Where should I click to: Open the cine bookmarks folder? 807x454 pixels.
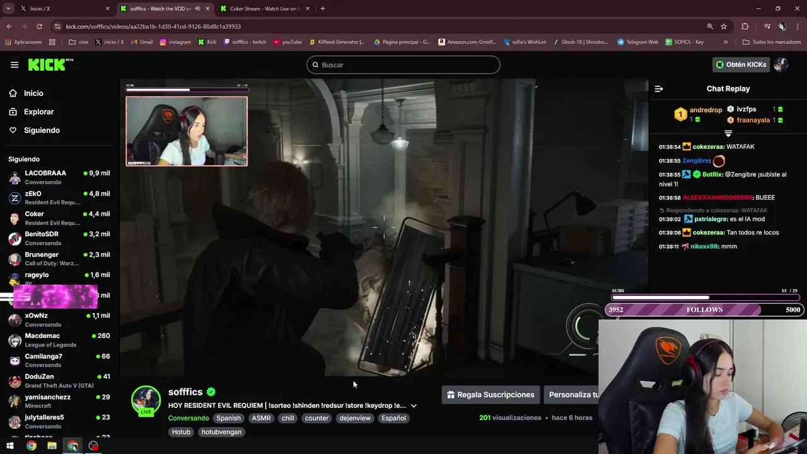tap(78, 42)
